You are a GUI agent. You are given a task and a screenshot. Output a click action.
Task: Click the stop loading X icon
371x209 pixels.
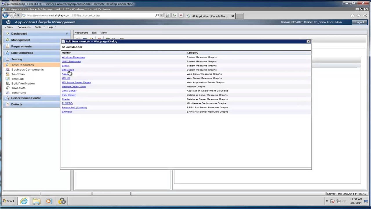[181, 15]
